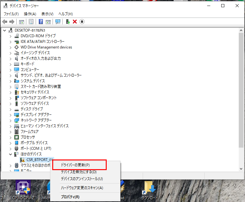Screen dimensions: 245x202
Task: Select the セキュリティ デバイス icon
Action: (x=17, y=92)
